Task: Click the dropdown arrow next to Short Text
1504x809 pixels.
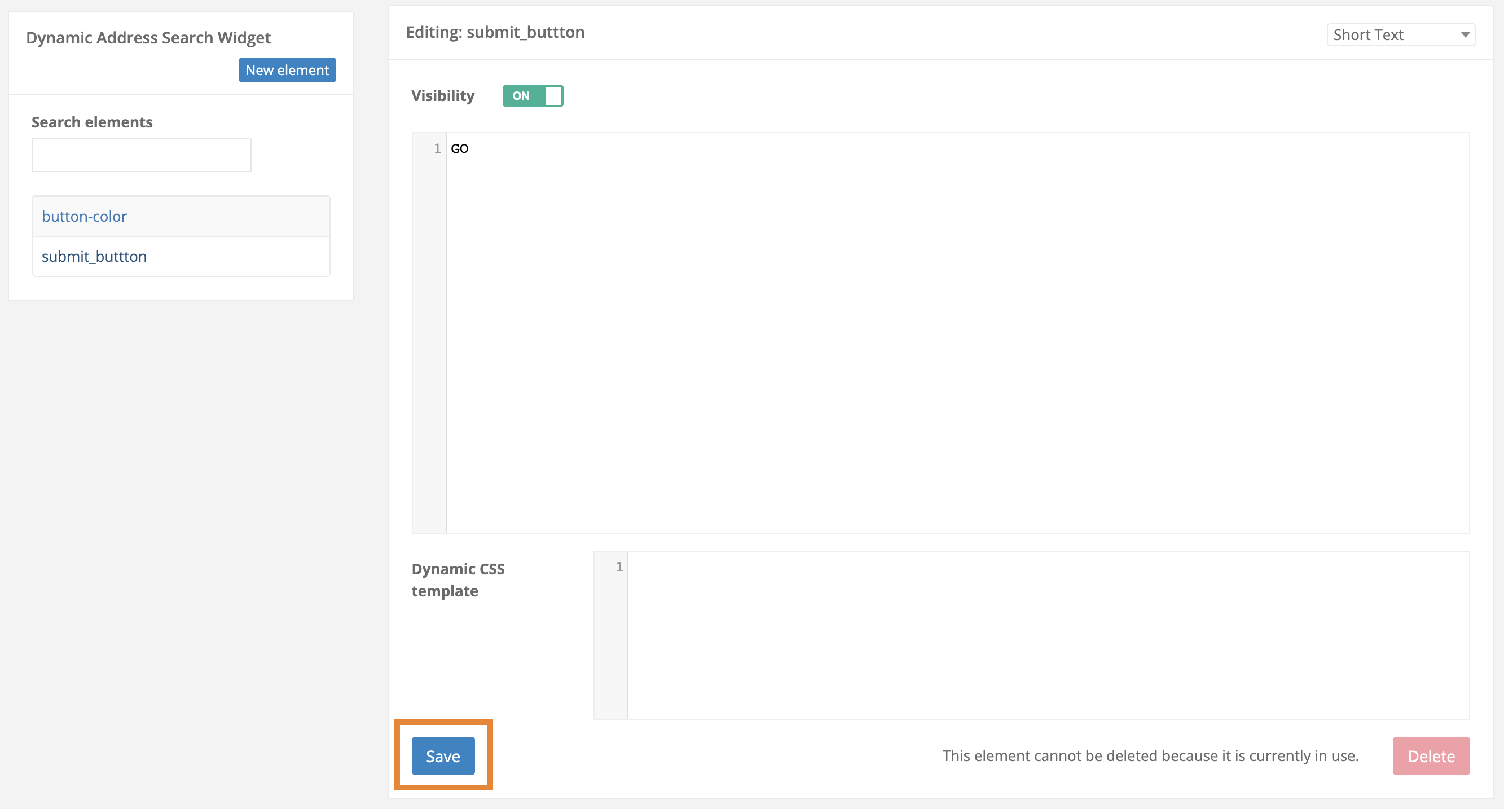Action: 1467,34
